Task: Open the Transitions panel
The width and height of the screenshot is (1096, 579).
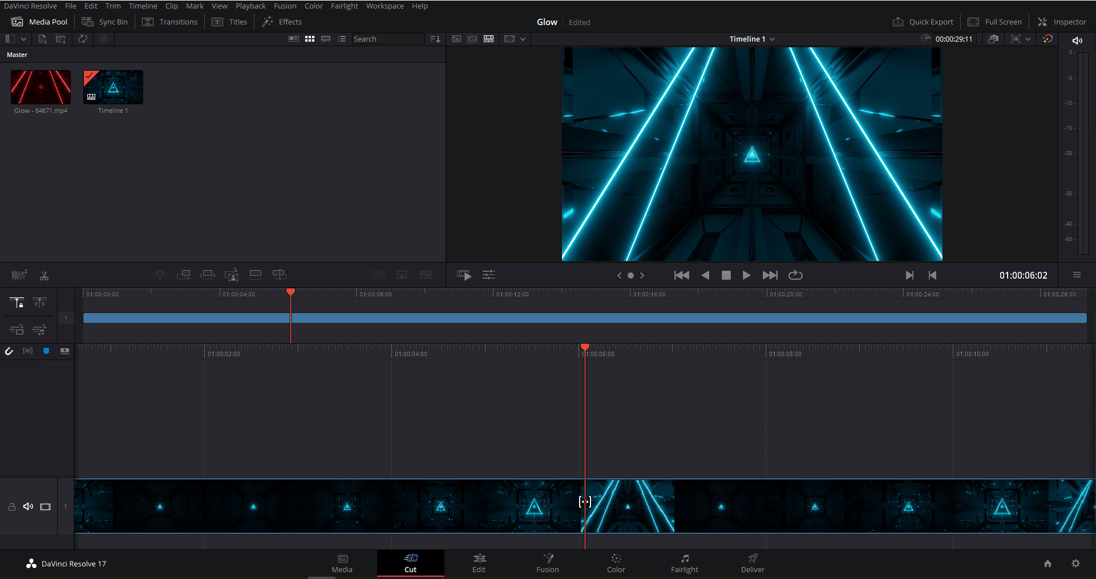Action: 170,22
